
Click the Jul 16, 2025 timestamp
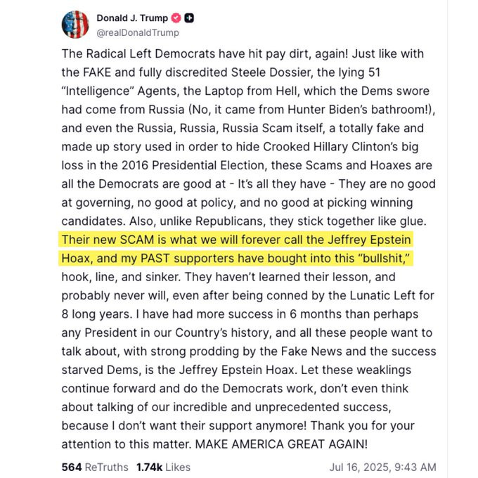coord(382,467)
